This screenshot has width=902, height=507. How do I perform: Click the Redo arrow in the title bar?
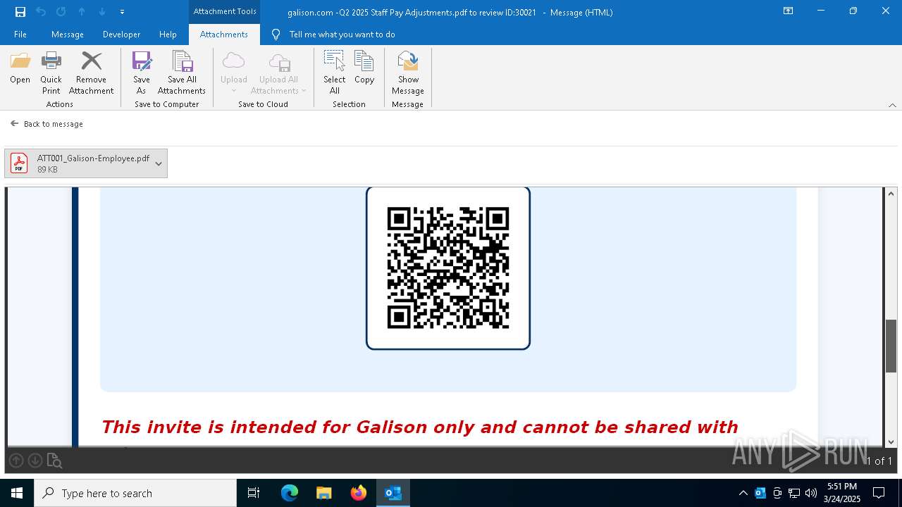(x=61, y=12)
